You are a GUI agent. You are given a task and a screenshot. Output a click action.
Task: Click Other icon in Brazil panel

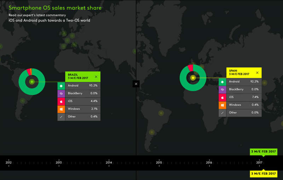[61, 117]
